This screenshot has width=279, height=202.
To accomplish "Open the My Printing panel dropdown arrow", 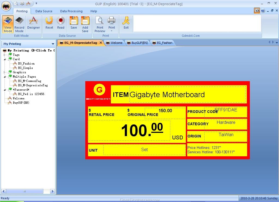I will point(53,44).
